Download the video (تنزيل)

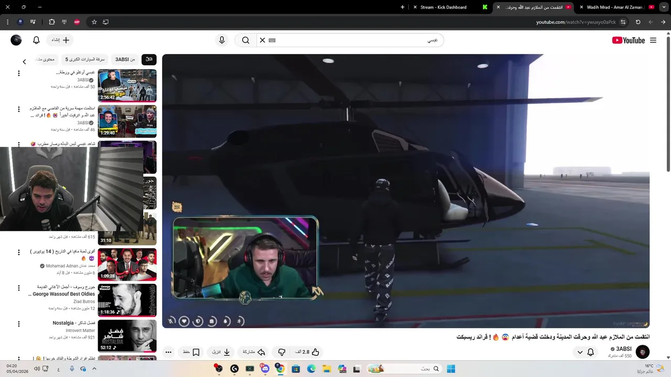(221, 352)
